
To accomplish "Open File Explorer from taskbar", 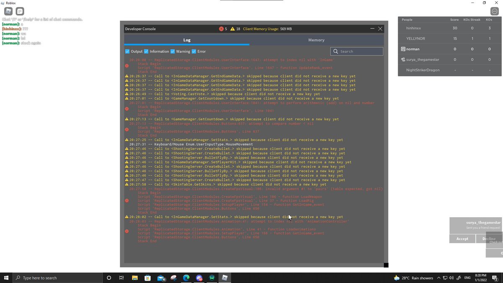I will 135,278.
